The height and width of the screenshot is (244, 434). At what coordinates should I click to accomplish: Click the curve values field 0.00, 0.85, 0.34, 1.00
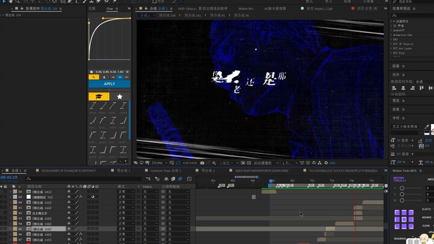109,72
